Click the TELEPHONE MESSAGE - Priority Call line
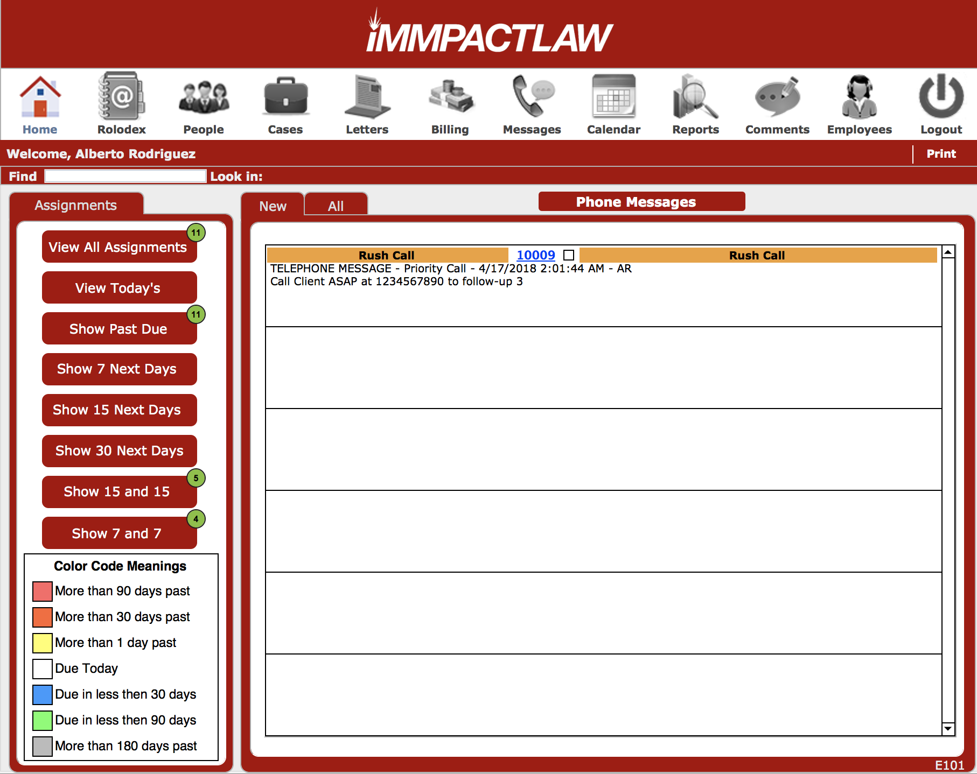The width and height of the screenshot is (977, 774). click(451, 268)
